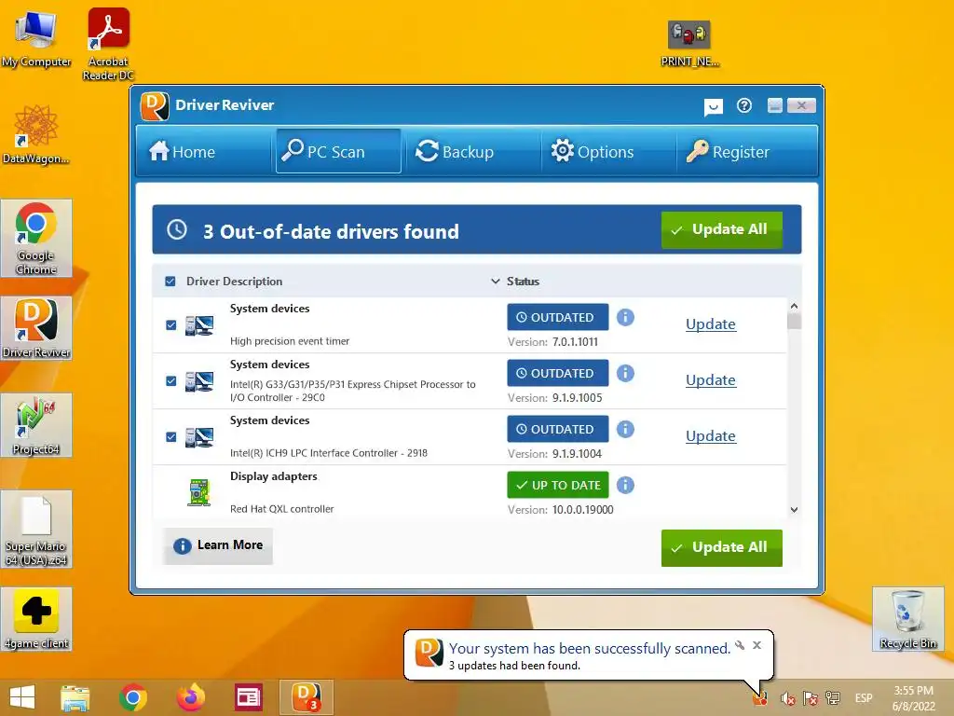
Task: Click the clock icon beside drivers found
Action: pyautogui.click(x=177, y=229)
